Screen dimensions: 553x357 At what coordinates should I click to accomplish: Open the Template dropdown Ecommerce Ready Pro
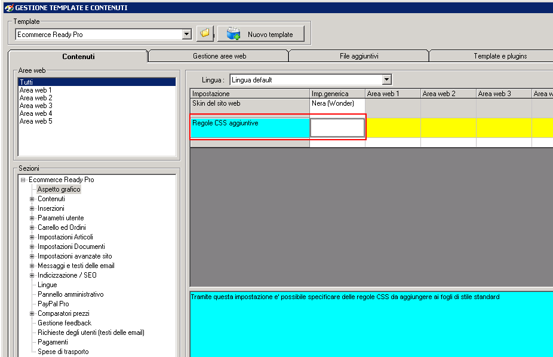[187, 34]
